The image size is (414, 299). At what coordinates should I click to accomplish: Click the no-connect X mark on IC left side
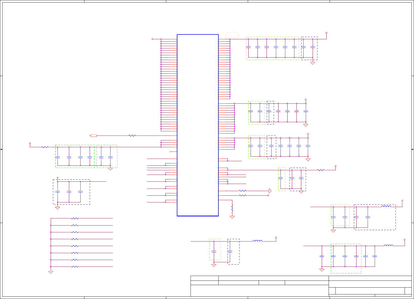coord(170,152)
